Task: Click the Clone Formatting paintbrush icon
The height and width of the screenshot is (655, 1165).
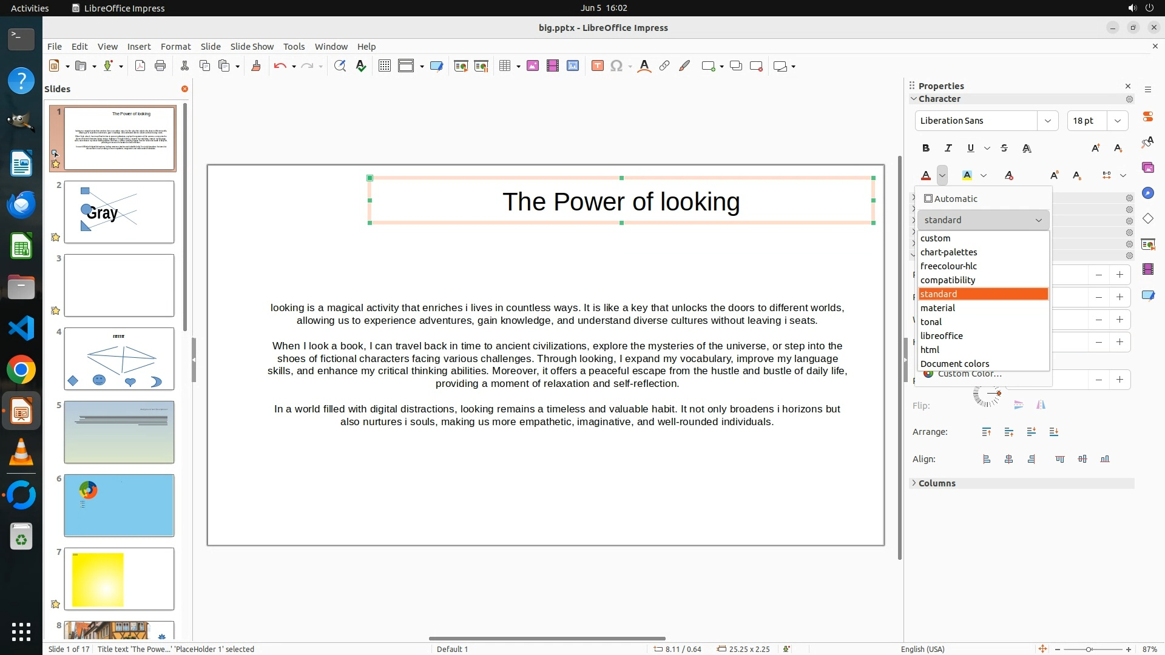Action: (255, 66)
